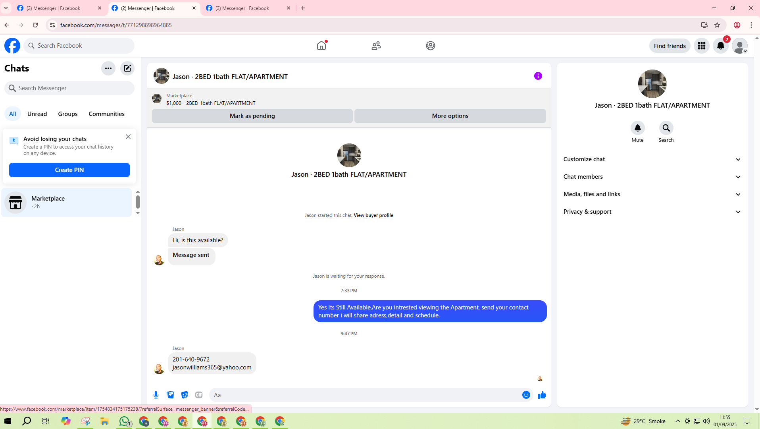Screen dimensions: 760x429
Task: Open the Friends icon in top navigation
Action: [x=376, y=46]
